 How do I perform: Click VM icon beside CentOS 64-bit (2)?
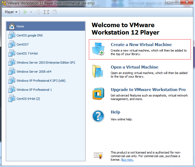coord(12,98)
